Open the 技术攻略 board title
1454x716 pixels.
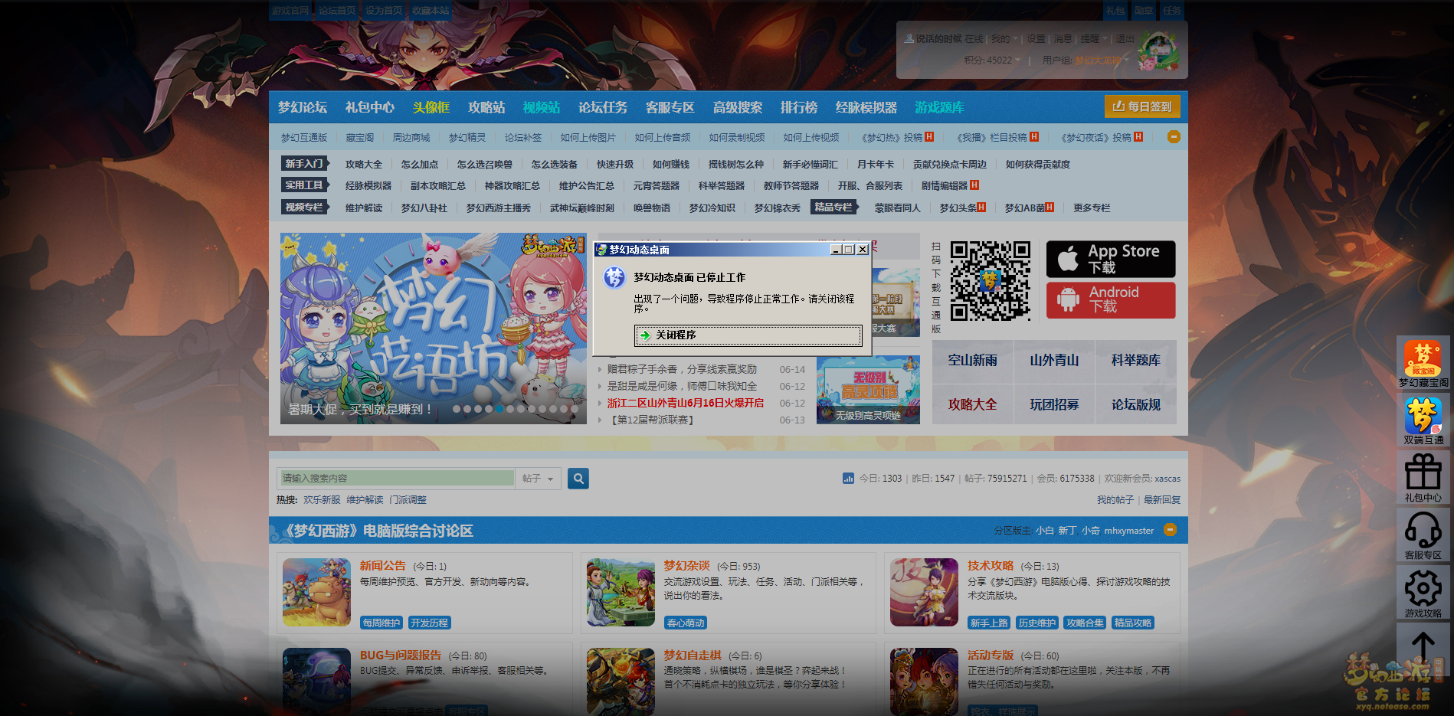click(991, 566)
